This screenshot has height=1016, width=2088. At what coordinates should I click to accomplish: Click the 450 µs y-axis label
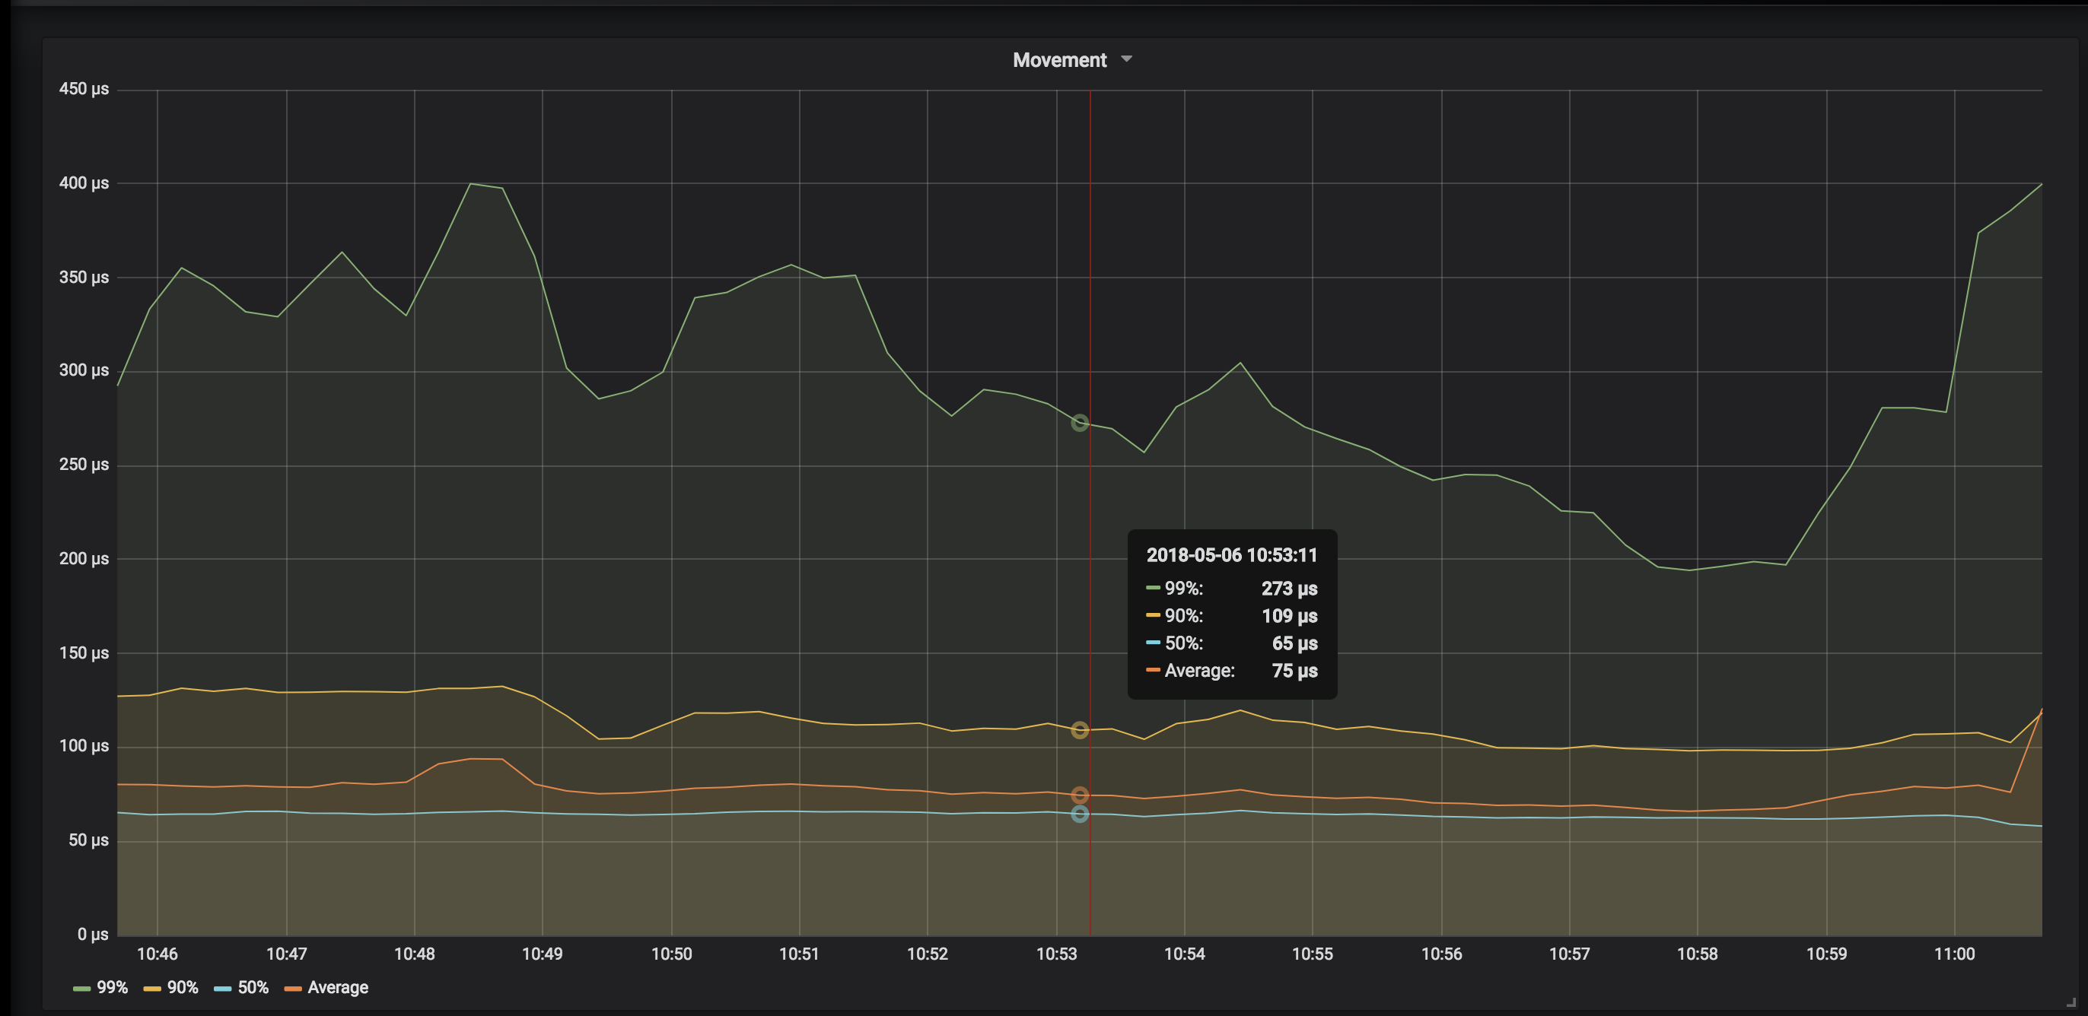click(x=84, y=89)
